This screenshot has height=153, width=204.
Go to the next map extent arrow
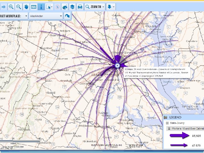pos(4,7)
